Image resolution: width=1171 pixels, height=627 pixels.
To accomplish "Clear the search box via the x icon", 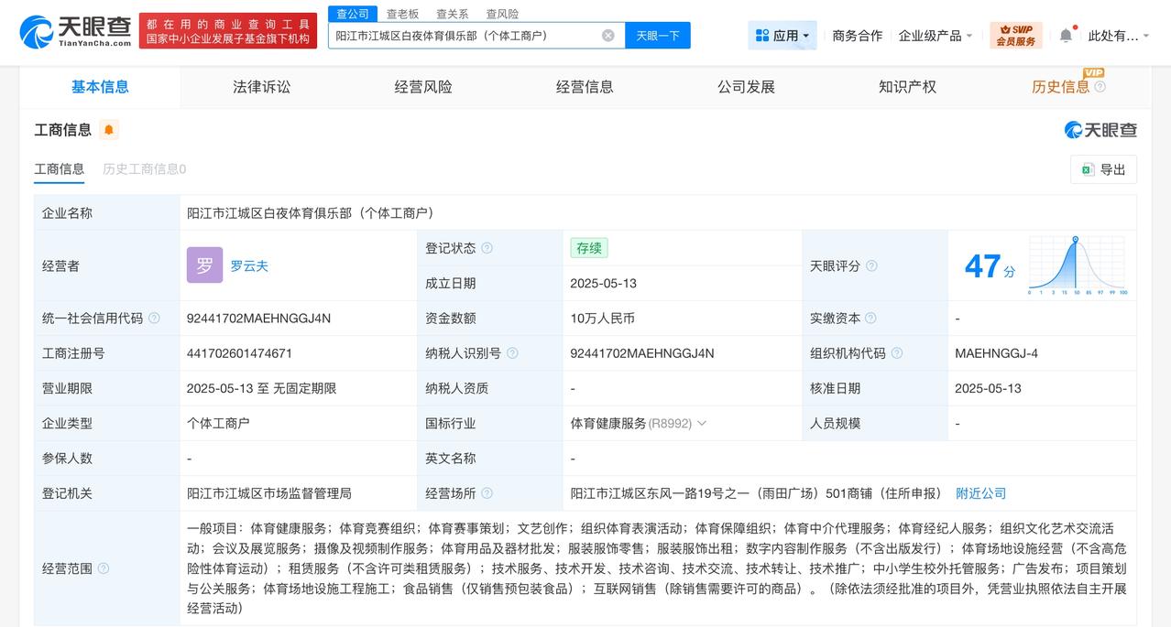I will pyautogui.click(x=607, y=34).
